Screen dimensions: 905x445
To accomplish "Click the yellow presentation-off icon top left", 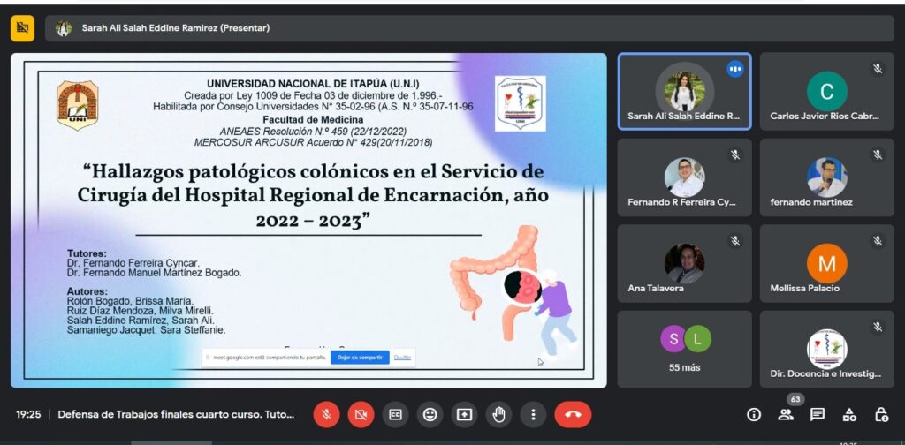I will click(22, 28).
